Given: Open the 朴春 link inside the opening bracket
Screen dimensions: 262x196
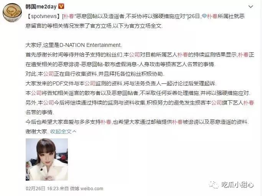Looking at the screenshot, I should [x=69, y=16].
